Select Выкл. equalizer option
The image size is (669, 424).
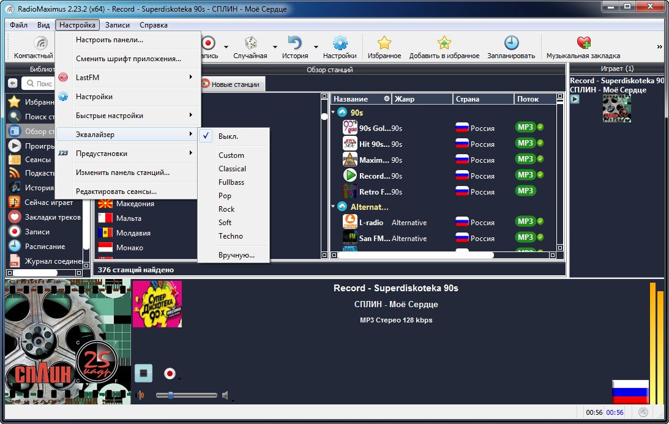tap(234, 136)
